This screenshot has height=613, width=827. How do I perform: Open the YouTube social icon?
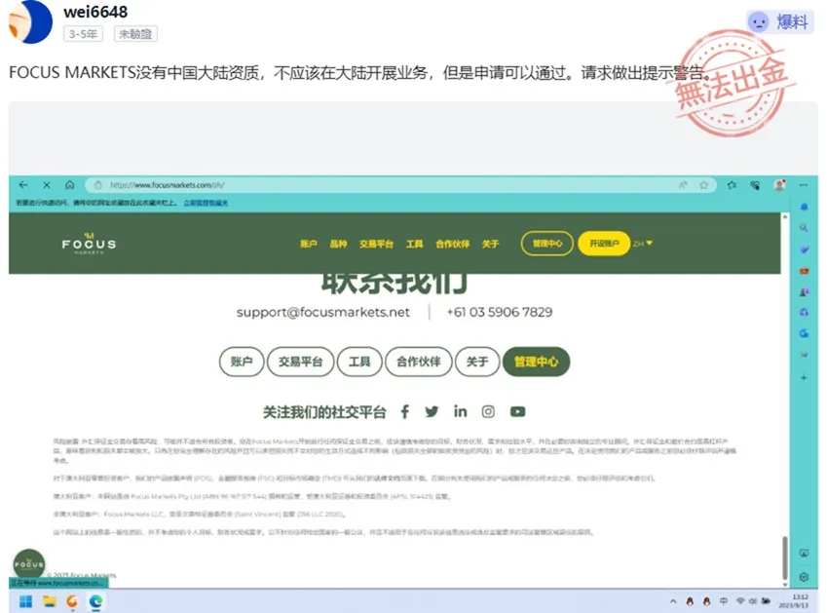517,411
